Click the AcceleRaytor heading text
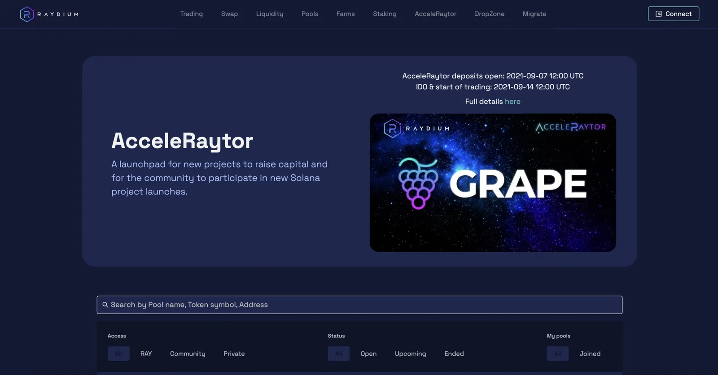718x375 pixels. [182, 141]
